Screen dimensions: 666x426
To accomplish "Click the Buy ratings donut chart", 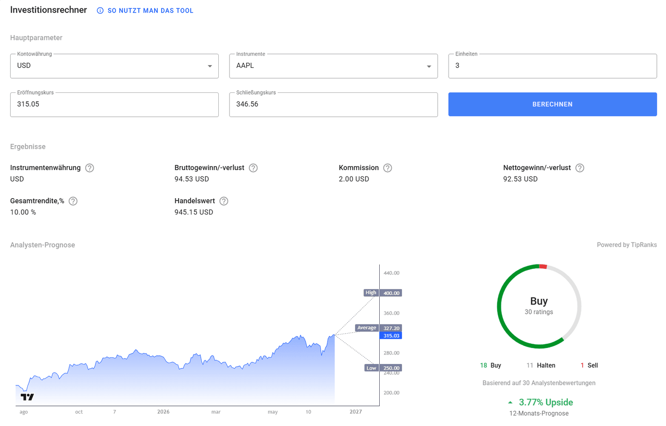I will (539, 306).
